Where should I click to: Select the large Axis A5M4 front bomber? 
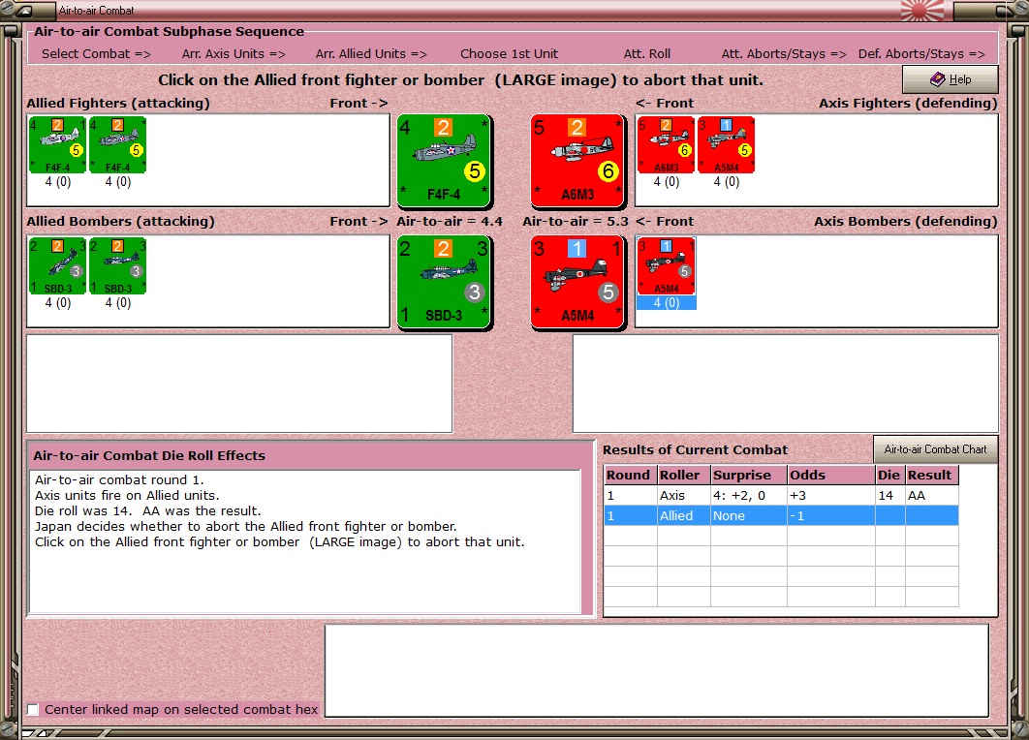tap(577, 281)
